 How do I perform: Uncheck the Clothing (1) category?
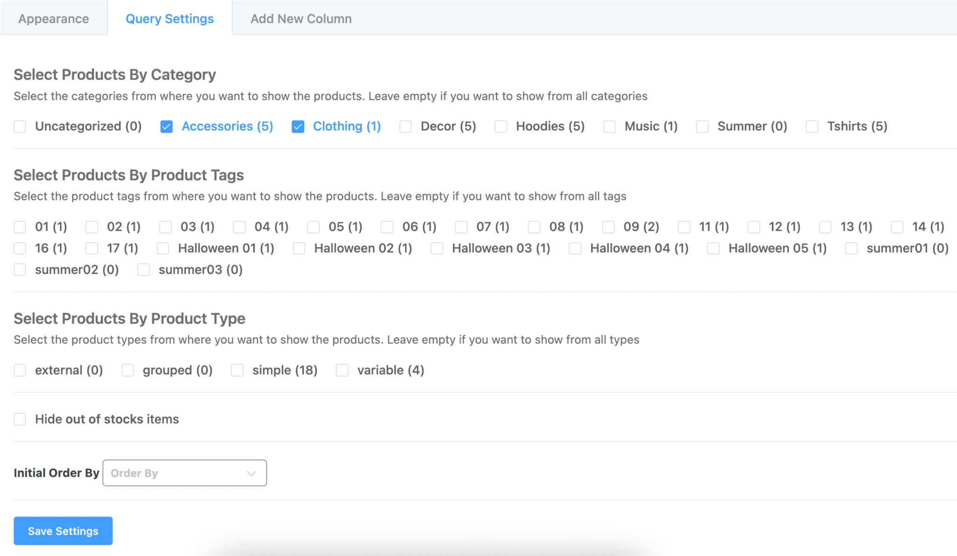[x=298, y=126]
